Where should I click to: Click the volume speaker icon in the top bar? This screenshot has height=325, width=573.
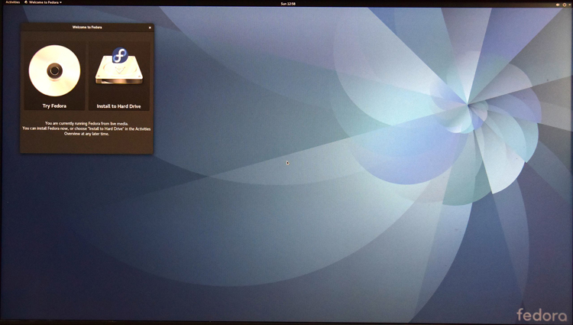point(558,5)
